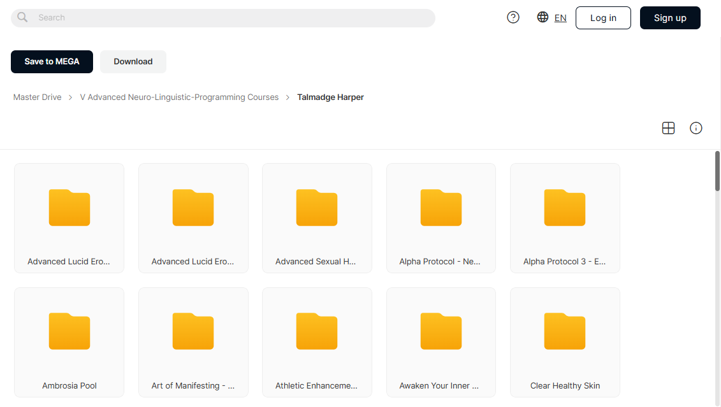721x407 pixels.
Task: Select 'Athletic Enhanceme...' label
Action: pos(316,386)
